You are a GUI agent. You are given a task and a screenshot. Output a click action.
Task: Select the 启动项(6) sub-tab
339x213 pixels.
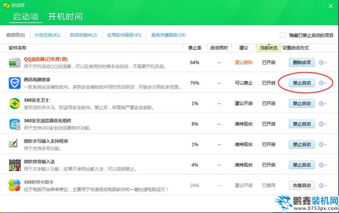pos(15,35)
